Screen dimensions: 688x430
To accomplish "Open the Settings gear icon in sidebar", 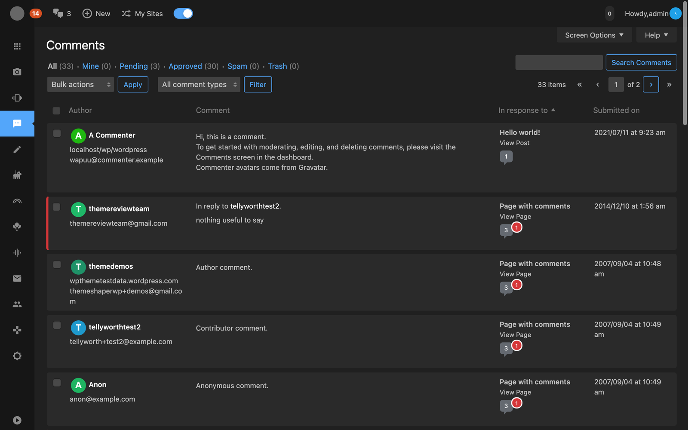I will pos(17,356).
